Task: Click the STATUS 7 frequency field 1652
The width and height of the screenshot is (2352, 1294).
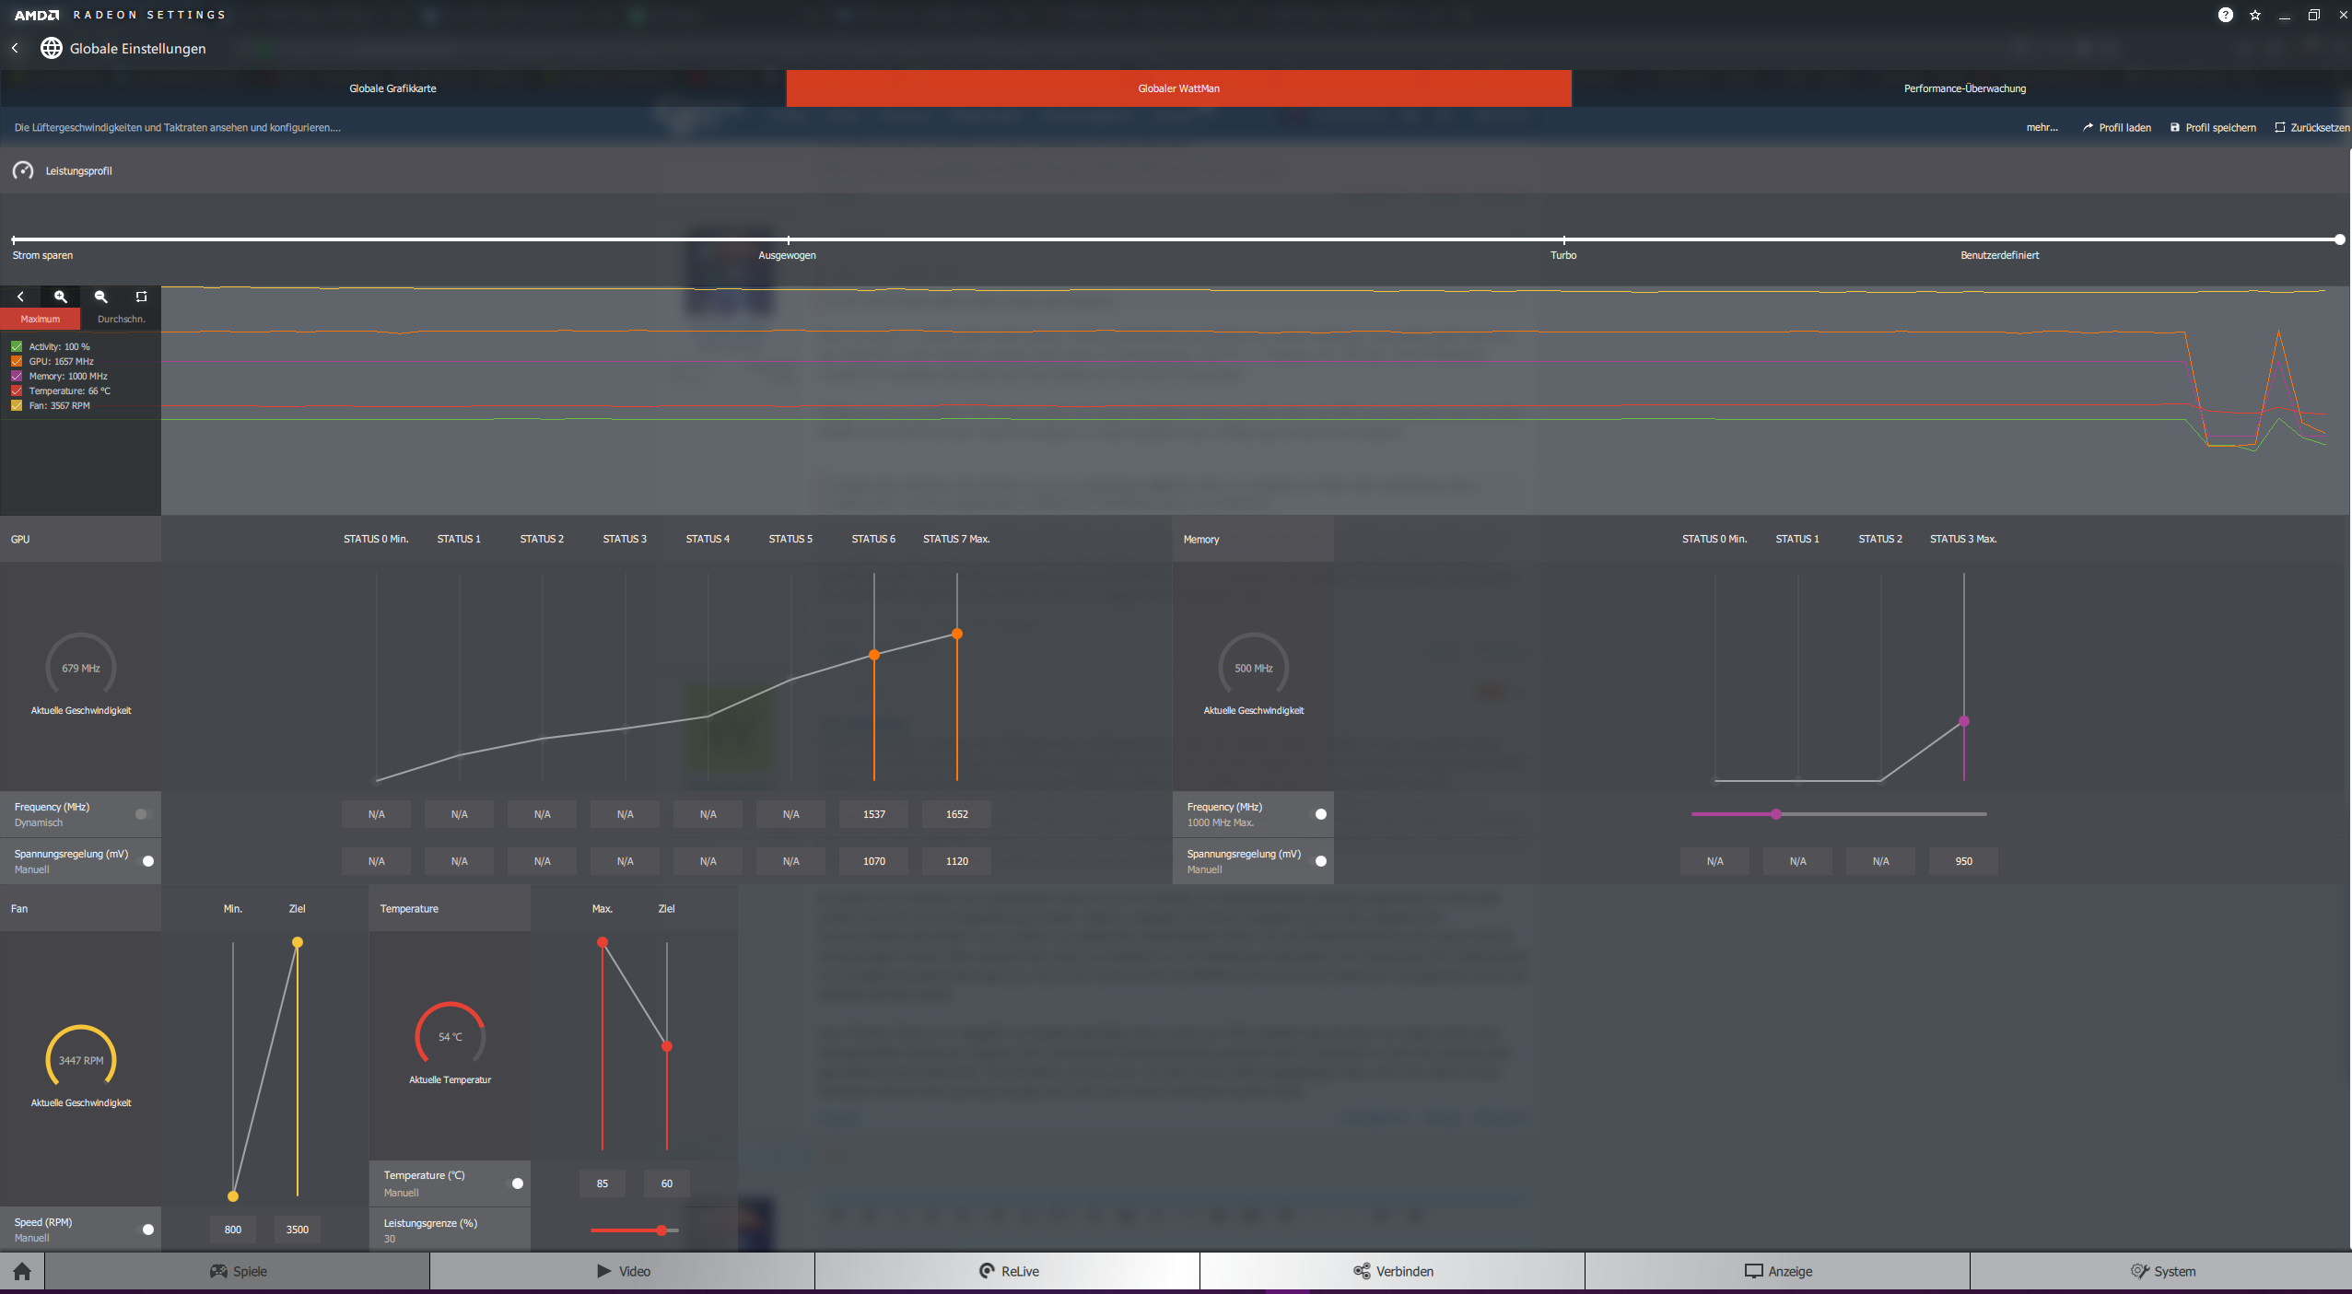Action: click(956, 814)
